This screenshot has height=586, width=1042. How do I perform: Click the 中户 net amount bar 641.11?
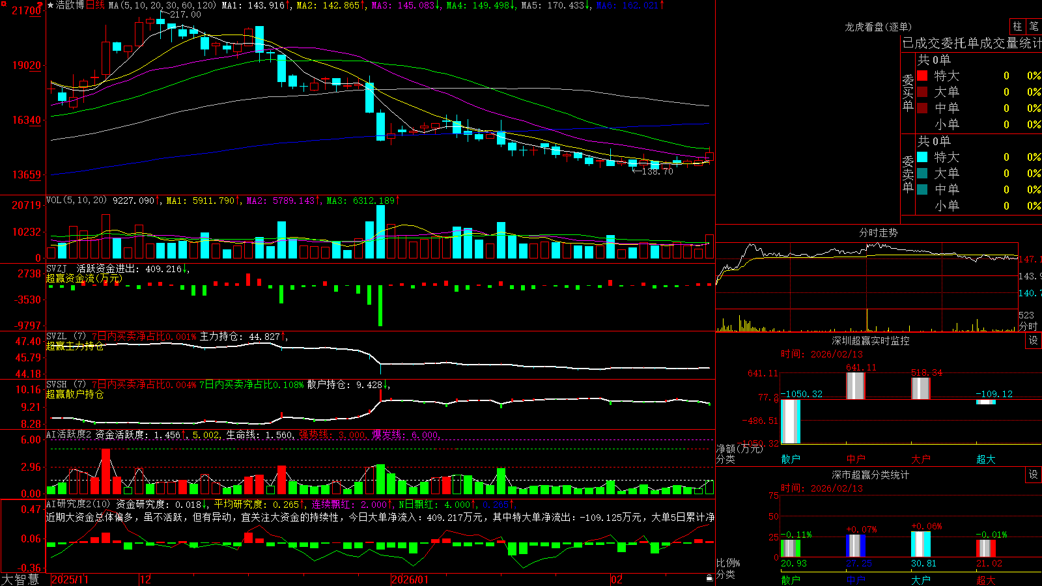click(856, 386)
